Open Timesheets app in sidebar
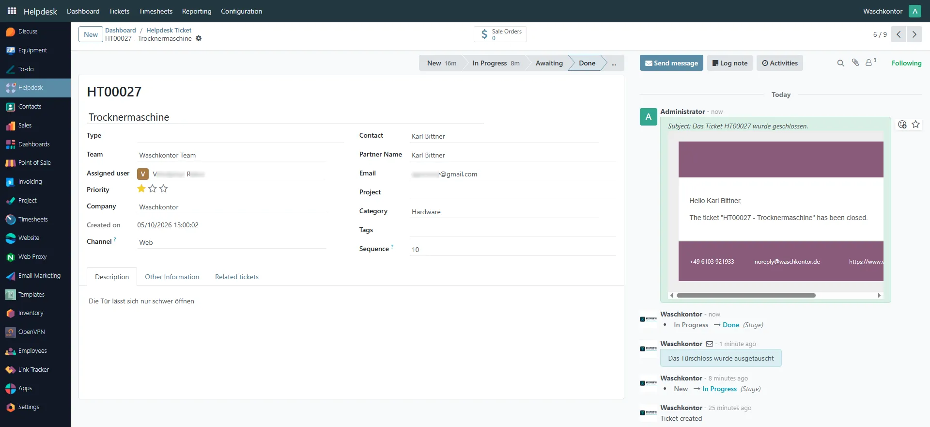The width and height of the screenshot is (930, 427). point(35,220)
